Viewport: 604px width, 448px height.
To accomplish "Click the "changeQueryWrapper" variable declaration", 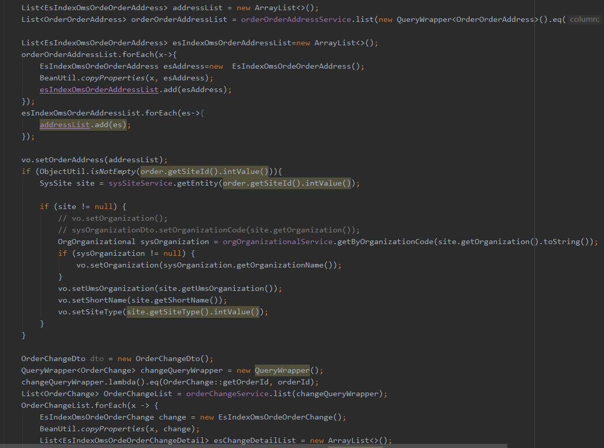I will click(182, 370).
